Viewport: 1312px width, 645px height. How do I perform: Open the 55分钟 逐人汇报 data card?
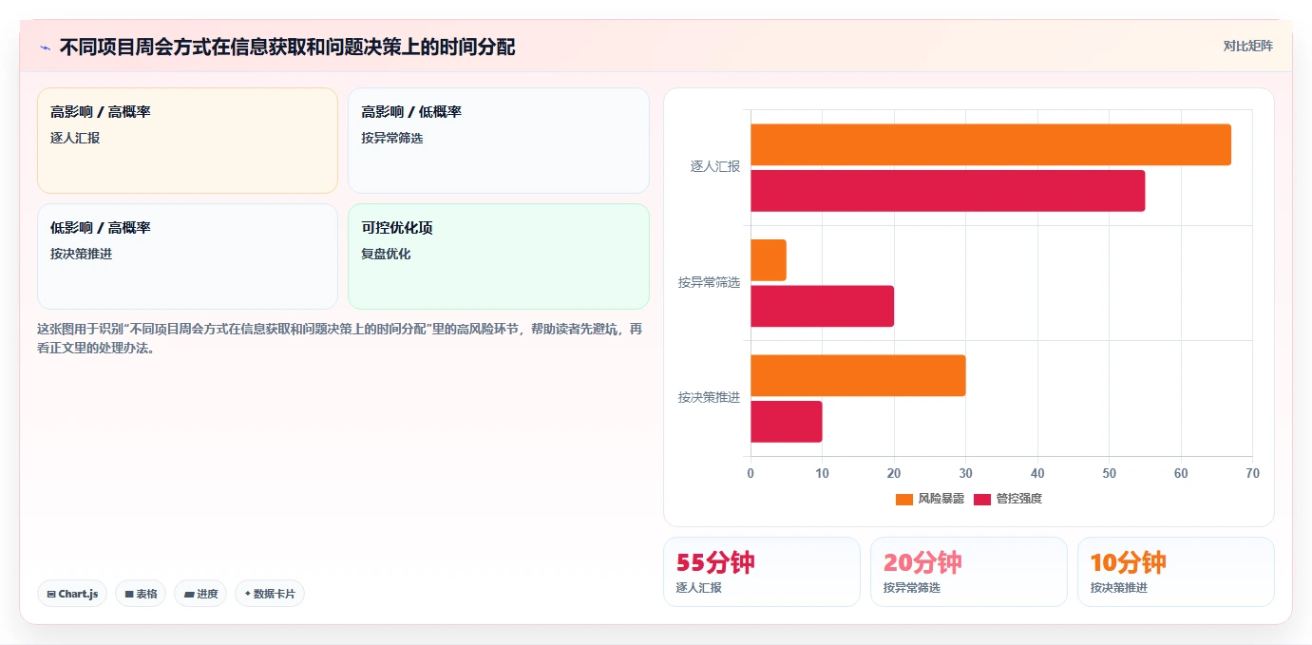(x=762, y=572)
